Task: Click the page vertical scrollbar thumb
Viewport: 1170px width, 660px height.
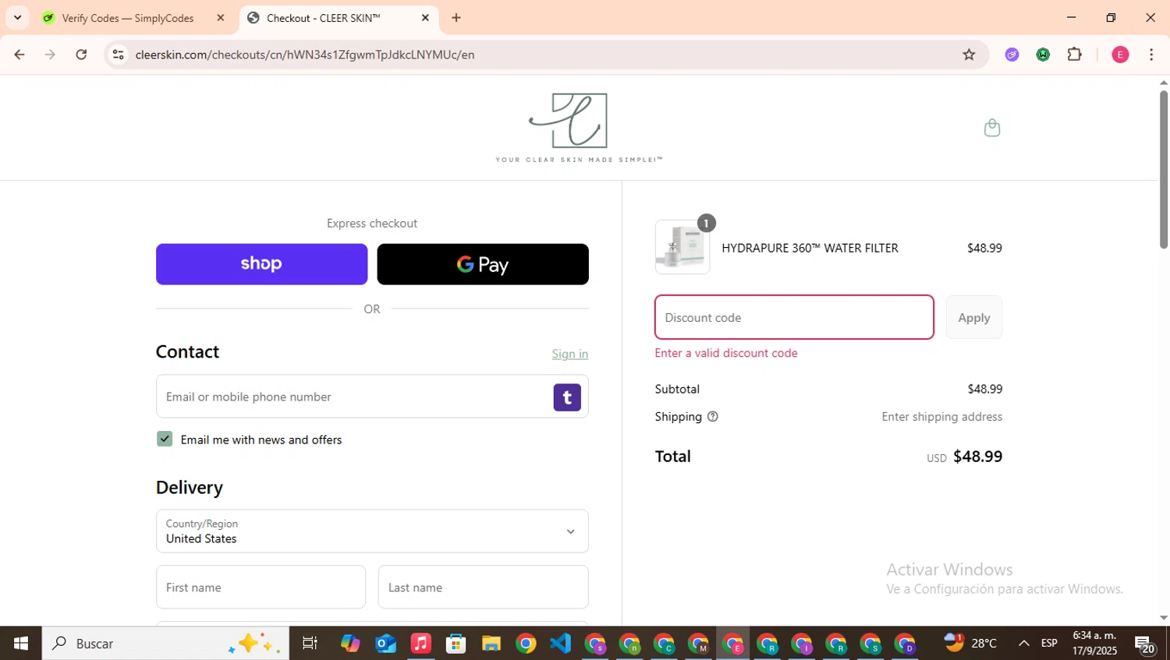Action: point(1164,169)
